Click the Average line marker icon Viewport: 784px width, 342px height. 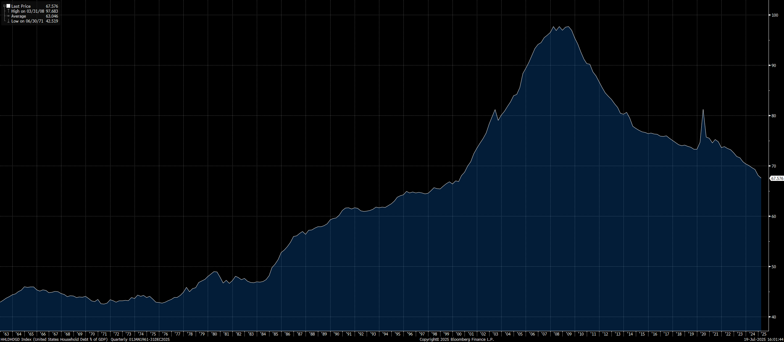tap(8, 16)
